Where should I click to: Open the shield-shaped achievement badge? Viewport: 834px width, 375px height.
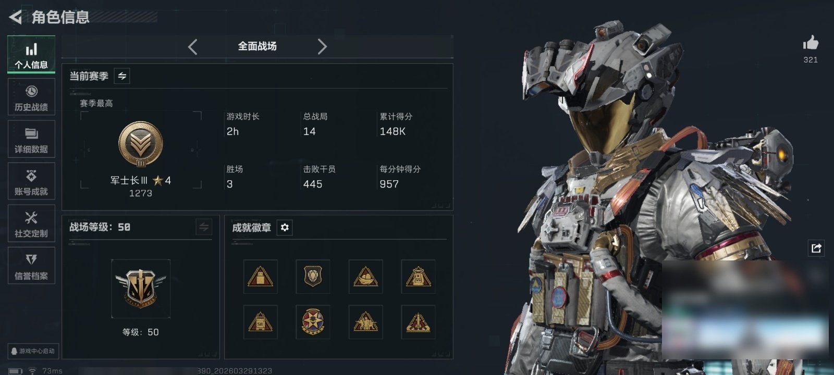click(x=313, y=277)
